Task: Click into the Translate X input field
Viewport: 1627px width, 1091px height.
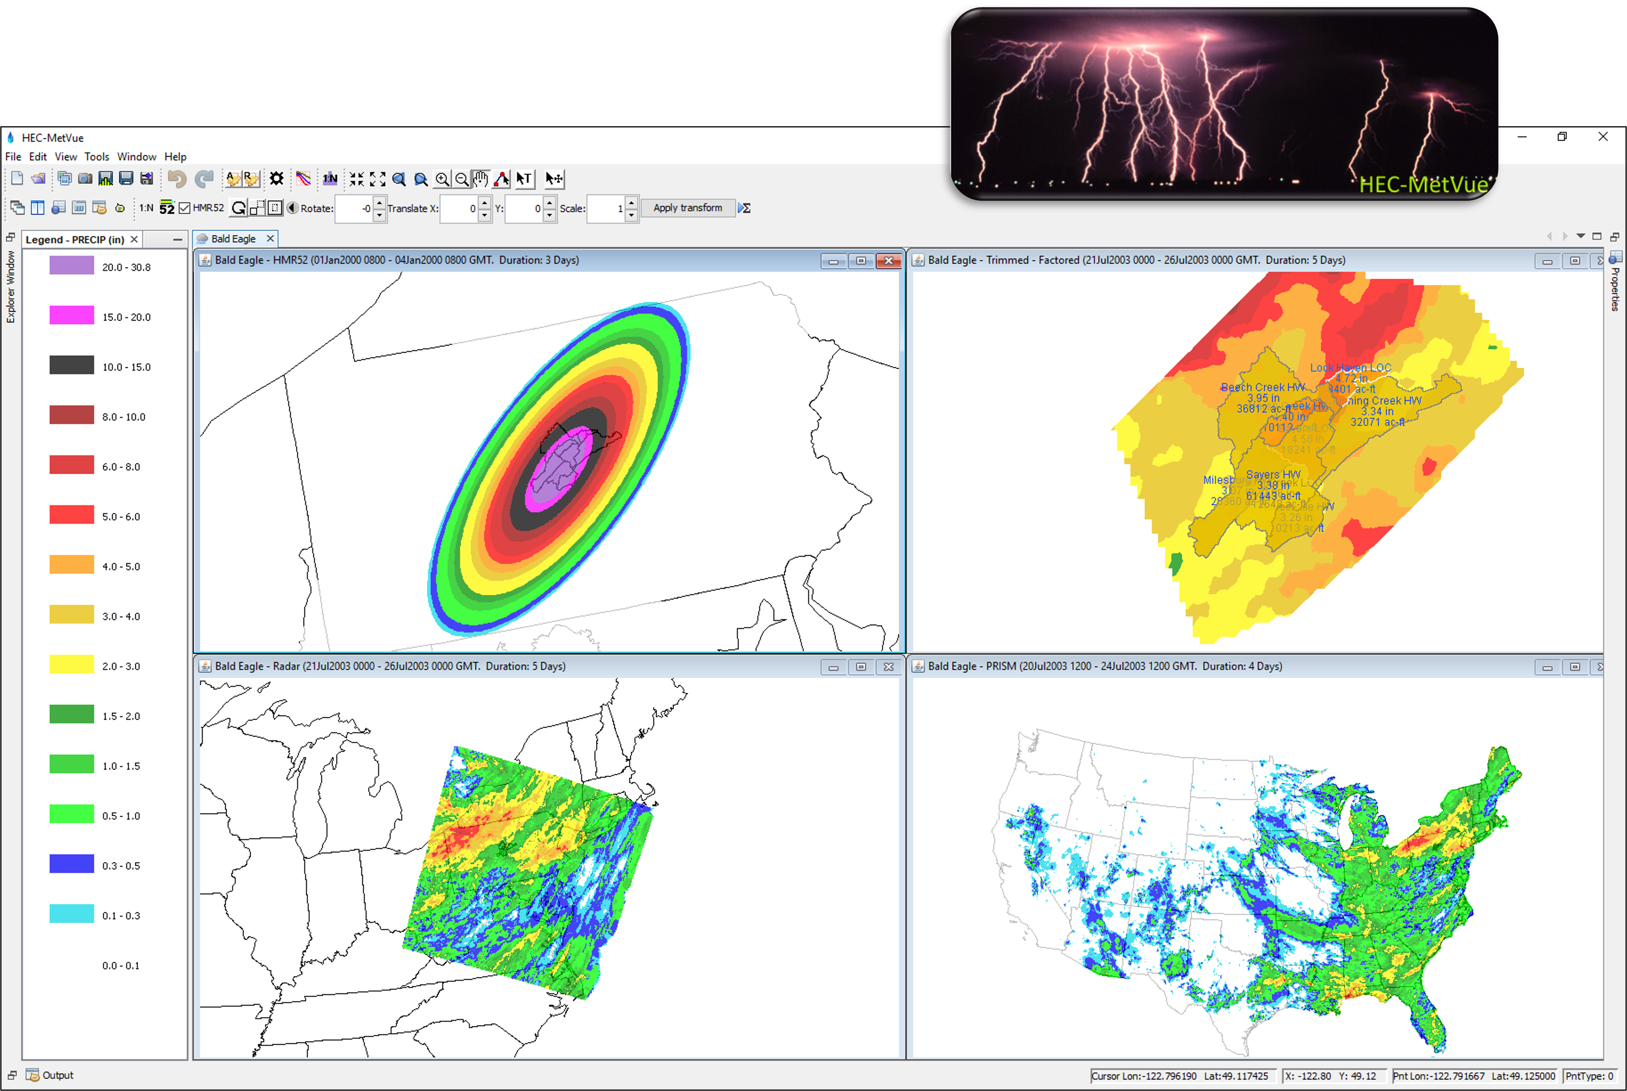Action: 459,208
